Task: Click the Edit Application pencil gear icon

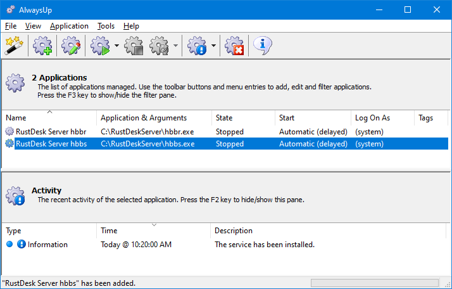Action: click(71, 46)
